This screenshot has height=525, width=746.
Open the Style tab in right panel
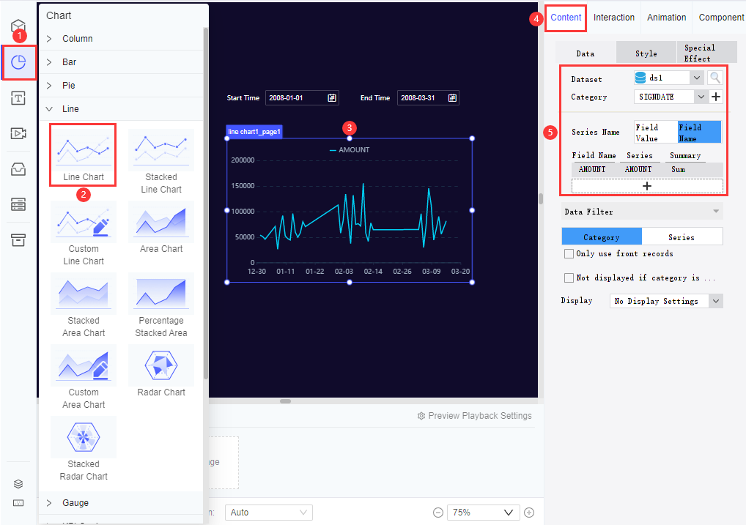click(x=646, y=52)
